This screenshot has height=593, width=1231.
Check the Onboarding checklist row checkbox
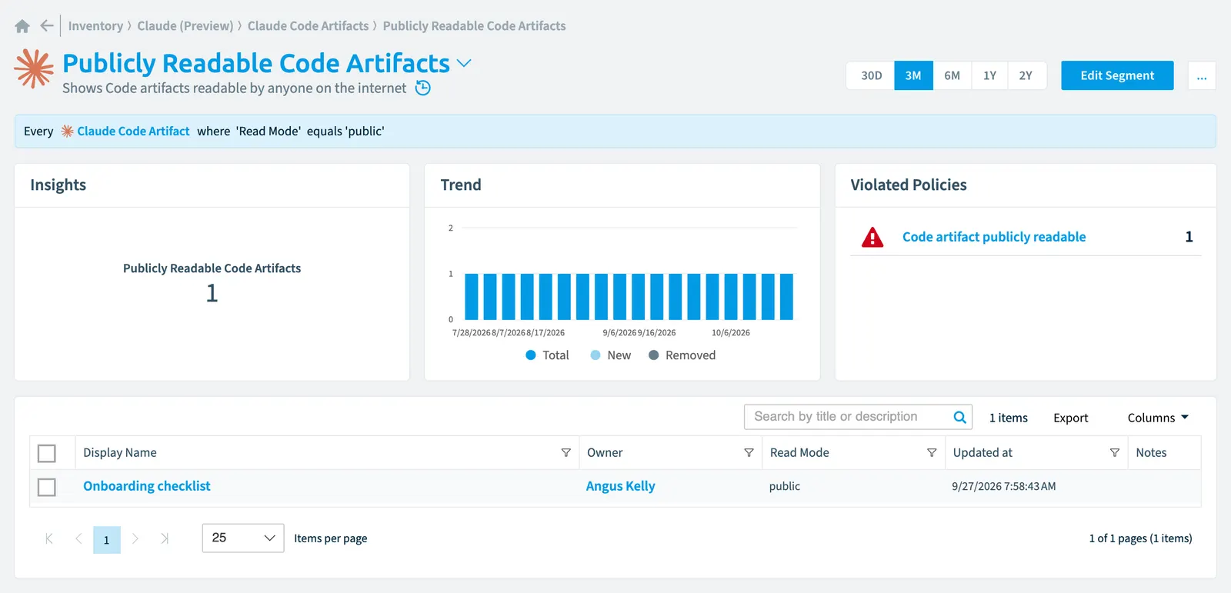click(x=47, y=488)
